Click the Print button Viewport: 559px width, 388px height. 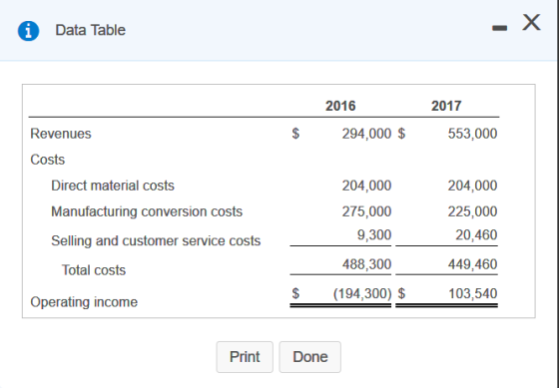point(245,357)
